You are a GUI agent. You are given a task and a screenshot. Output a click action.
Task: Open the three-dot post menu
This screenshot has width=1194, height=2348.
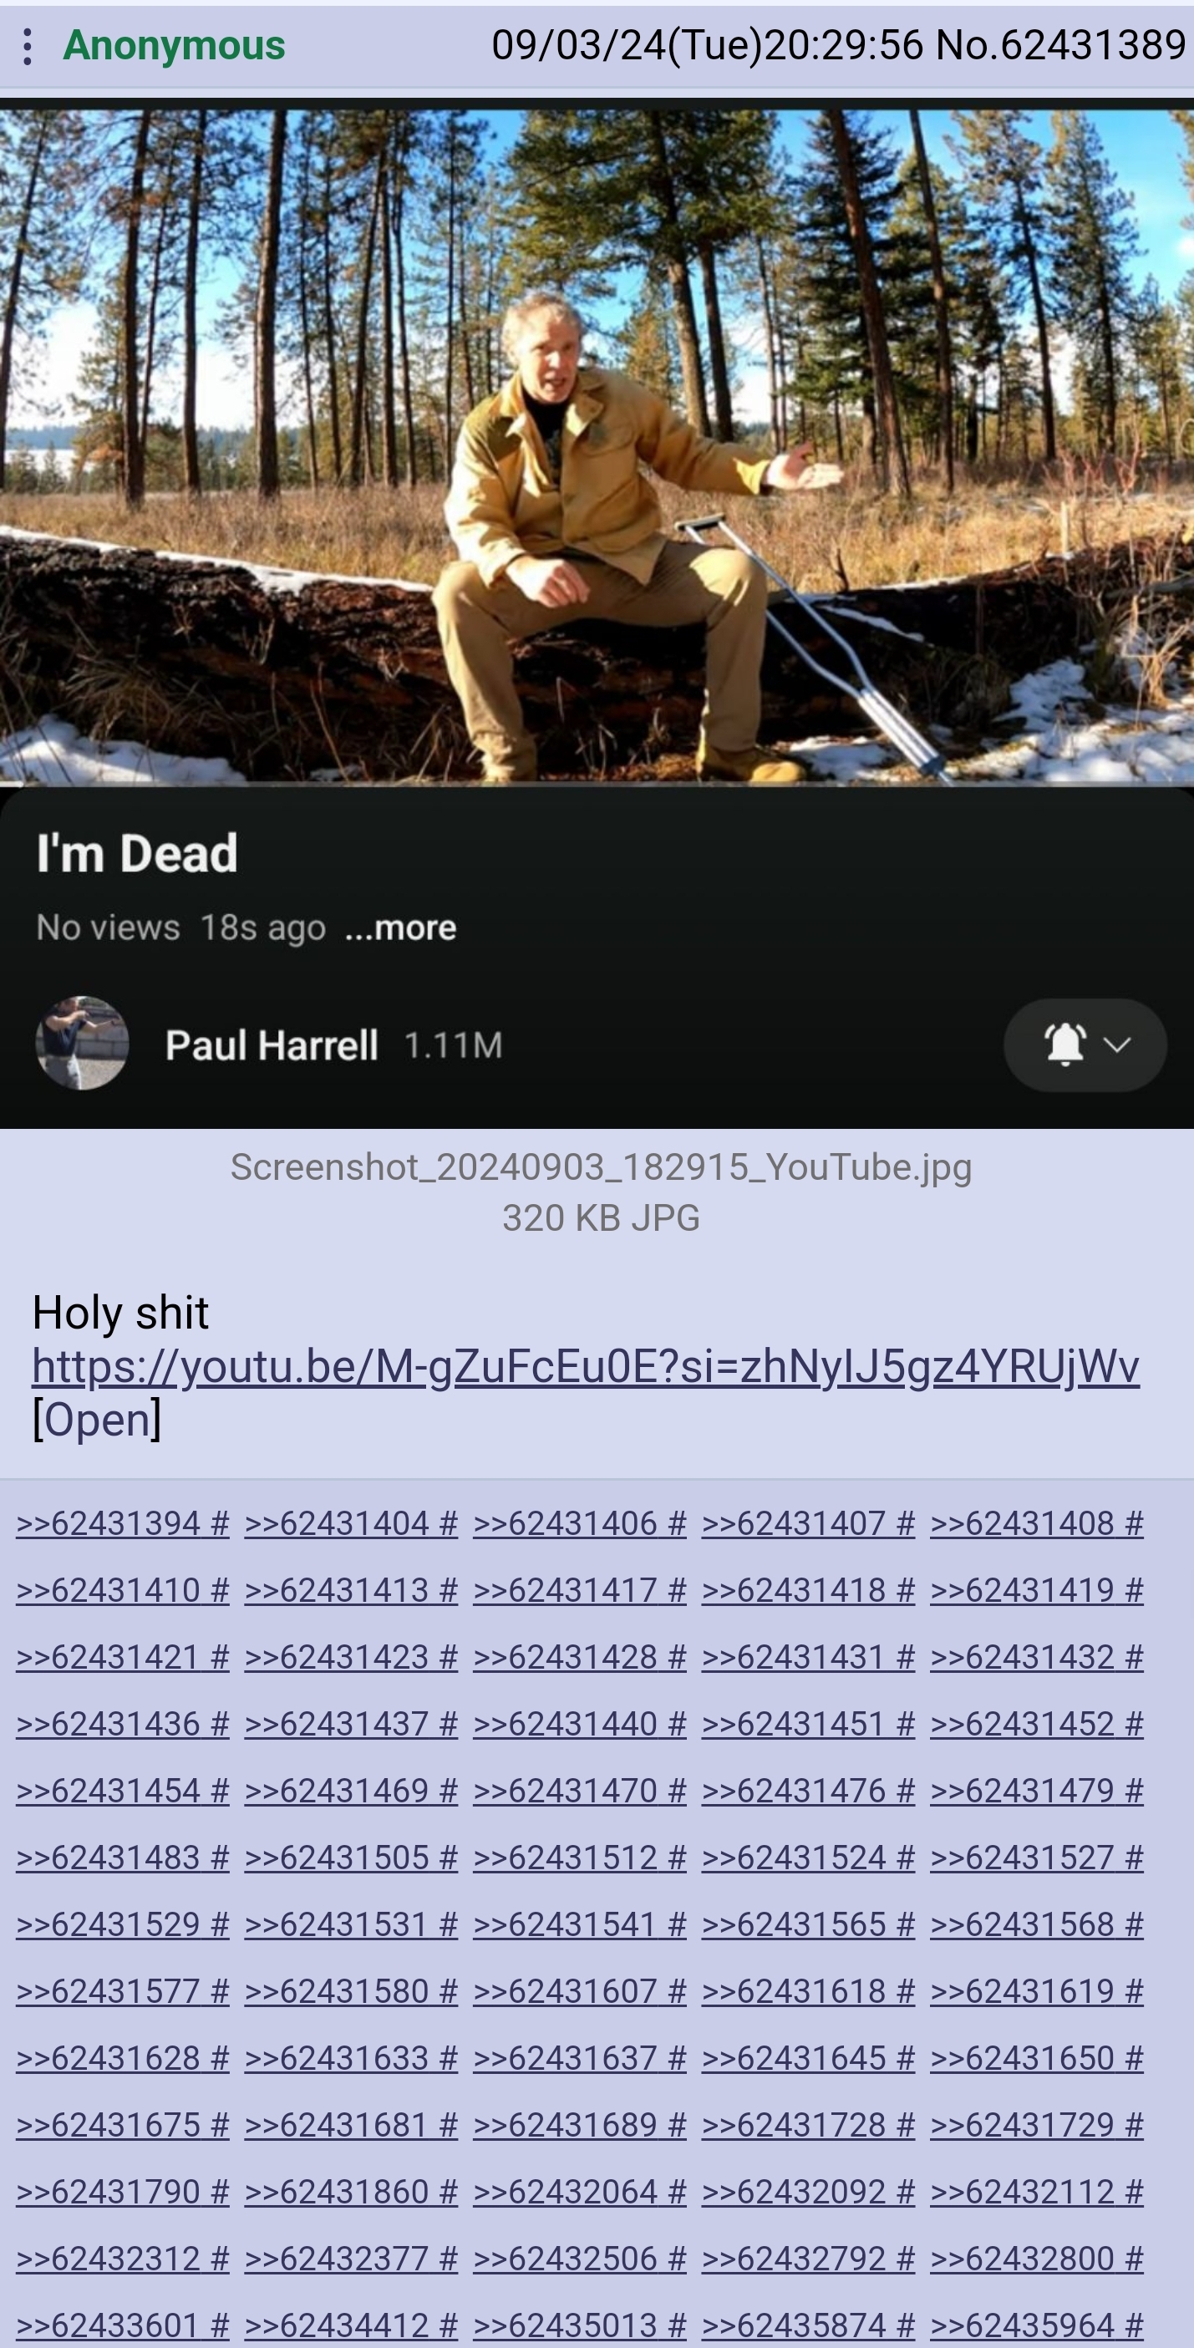coord(28,46)
